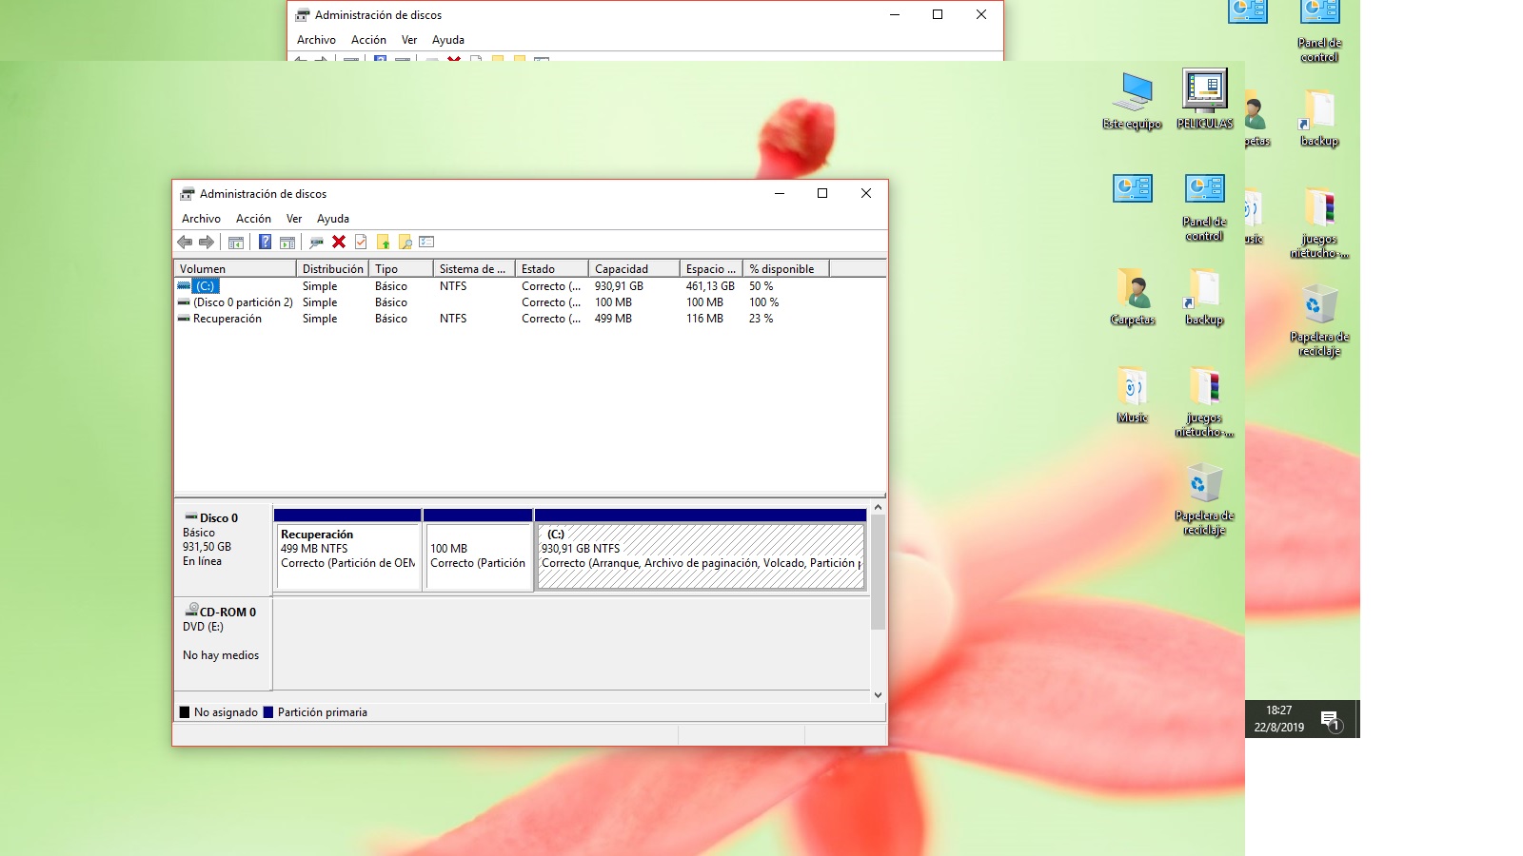Viewport: 1523px width, 856px height.
Task: Open the PELICULAS desktop icon
Action: 1204,100
